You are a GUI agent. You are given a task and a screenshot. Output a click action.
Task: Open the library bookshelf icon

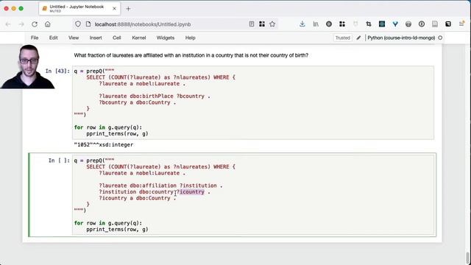tap(316, 24)
